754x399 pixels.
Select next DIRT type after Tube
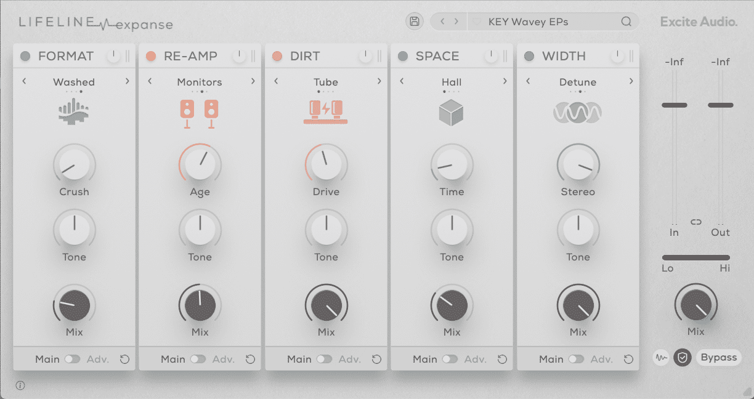click(x=379, y=81)
